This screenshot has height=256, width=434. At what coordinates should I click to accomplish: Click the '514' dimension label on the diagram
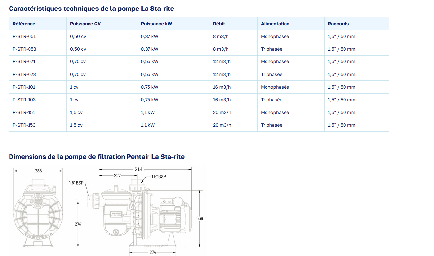click(139, 169)
